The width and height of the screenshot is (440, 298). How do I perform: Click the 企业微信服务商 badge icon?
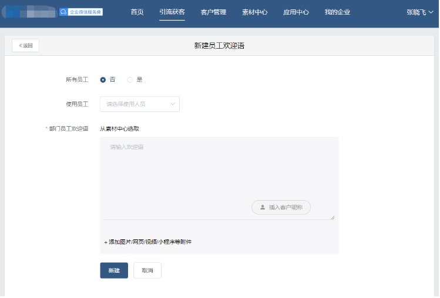(81, 12)
